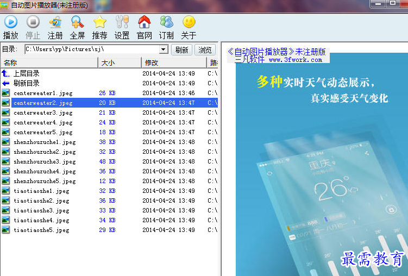The height and width of the screenshot is (276, 408).
Task: Open the 推荐 star icon
Action: point(99,22)
